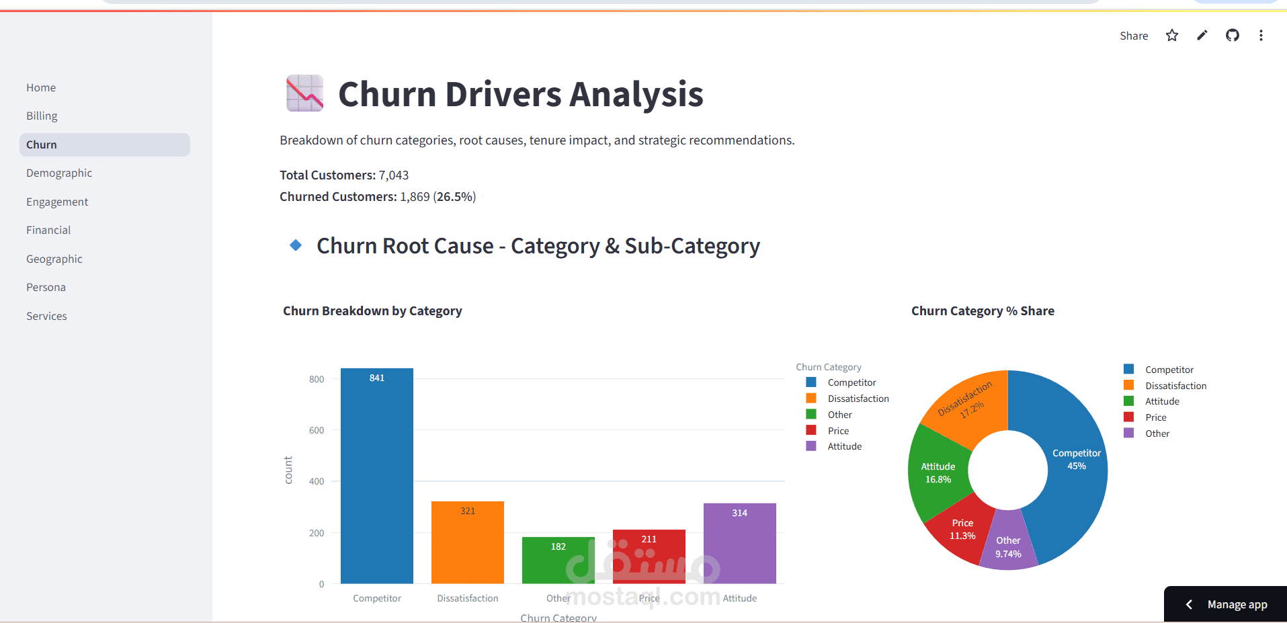The width and height of the screenshot is (1287, 623).
Task: Open the GitHub repository icon
Action: [x=1233, y=36]
